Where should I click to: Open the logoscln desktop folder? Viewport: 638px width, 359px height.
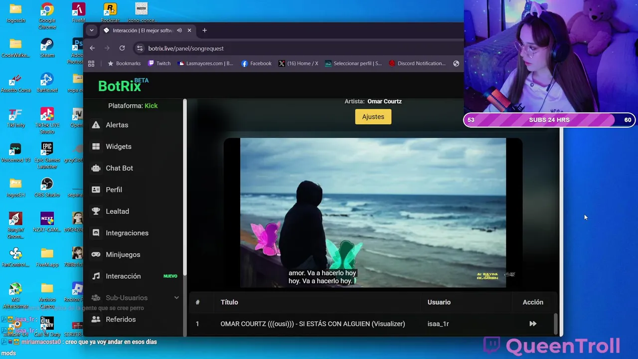pyautogui.click(x=16, y=13)
